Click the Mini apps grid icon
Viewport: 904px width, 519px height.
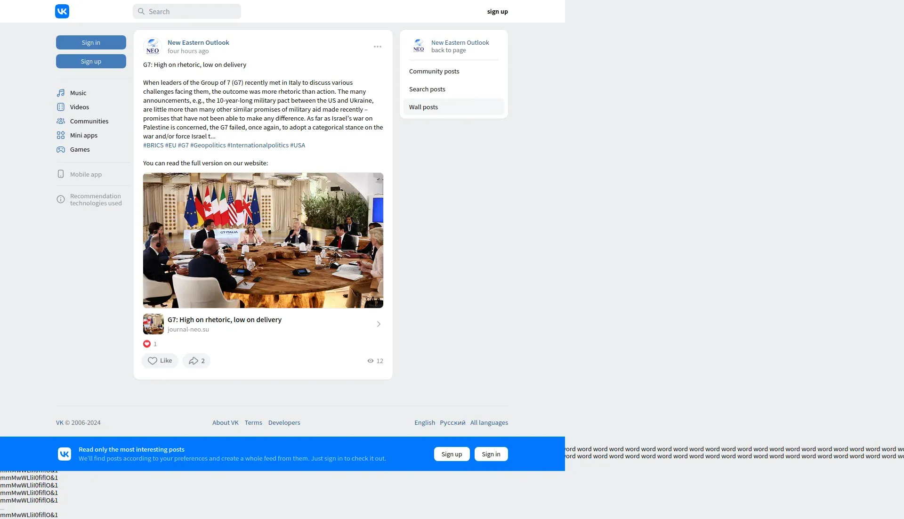tap(61, 135)
